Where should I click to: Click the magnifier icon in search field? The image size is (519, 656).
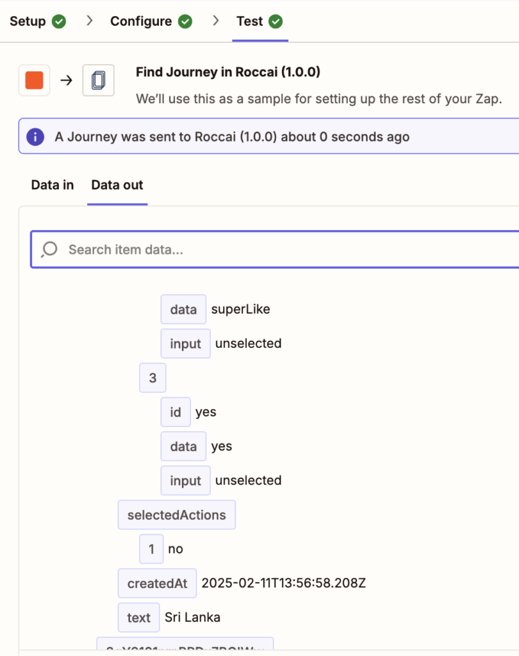pos(49,249)
